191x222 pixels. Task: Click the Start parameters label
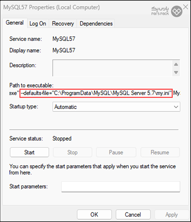point(28,187)
